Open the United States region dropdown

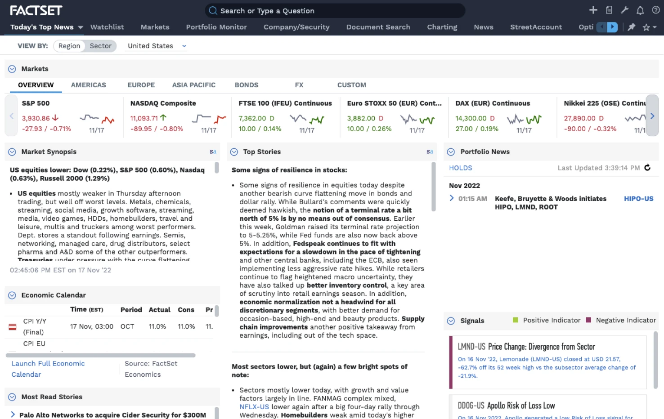156,46
